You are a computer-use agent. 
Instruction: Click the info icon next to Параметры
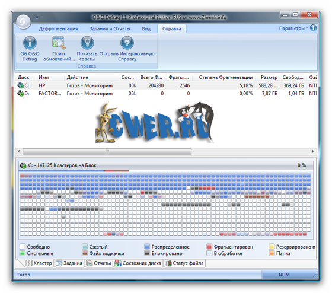tap(313, 28)
